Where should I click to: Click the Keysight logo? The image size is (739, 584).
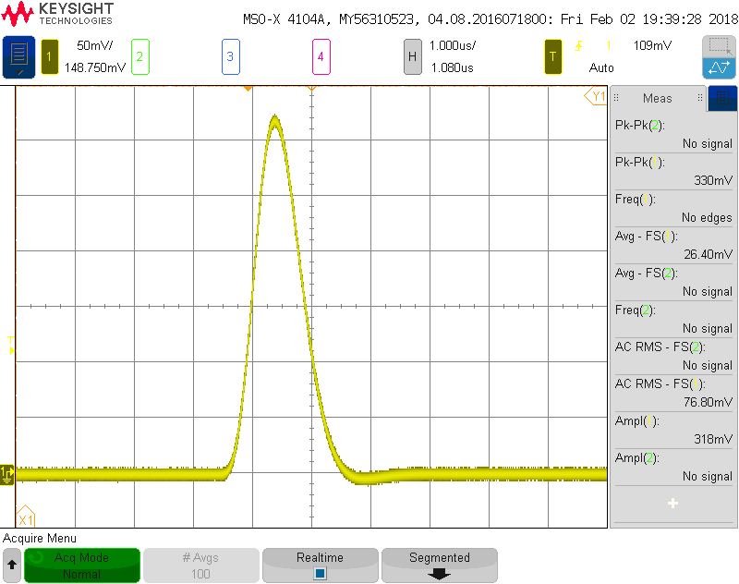tap(57, 13)
